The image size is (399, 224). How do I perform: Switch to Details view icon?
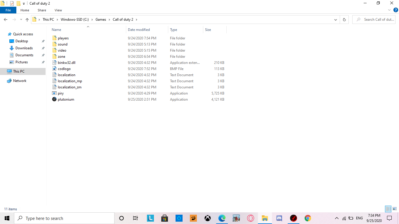pyautogui.click(x=388, y=209)
